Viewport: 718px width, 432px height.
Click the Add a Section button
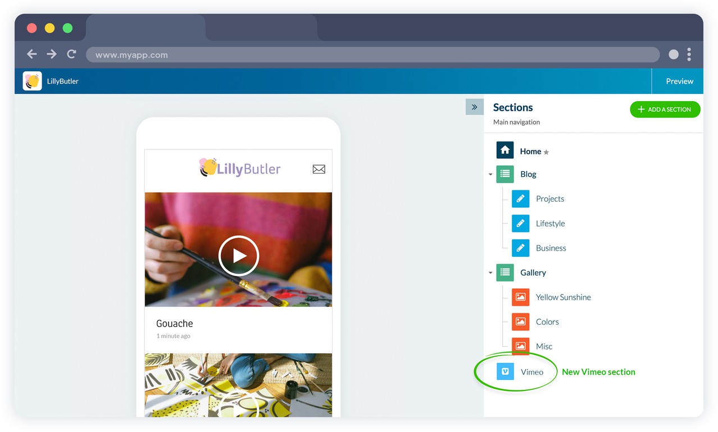coord(665,110)
